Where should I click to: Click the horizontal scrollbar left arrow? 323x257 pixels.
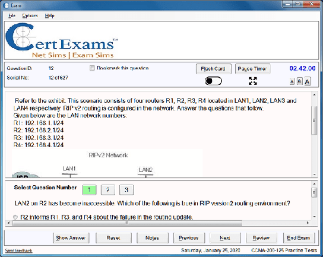(8, 223)
